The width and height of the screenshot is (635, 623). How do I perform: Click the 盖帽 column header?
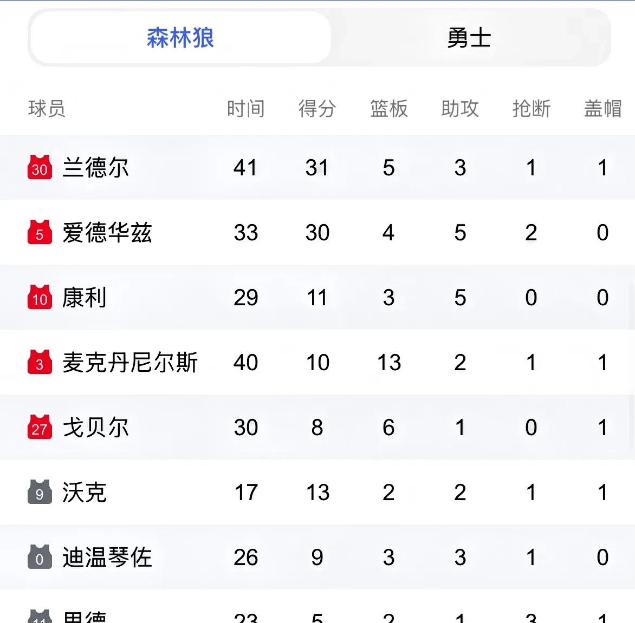pos(602,109)
